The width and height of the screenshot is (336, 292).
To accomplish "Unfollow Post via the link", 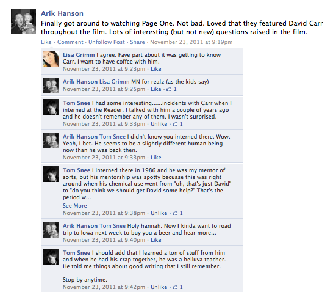I will point(107,42).
